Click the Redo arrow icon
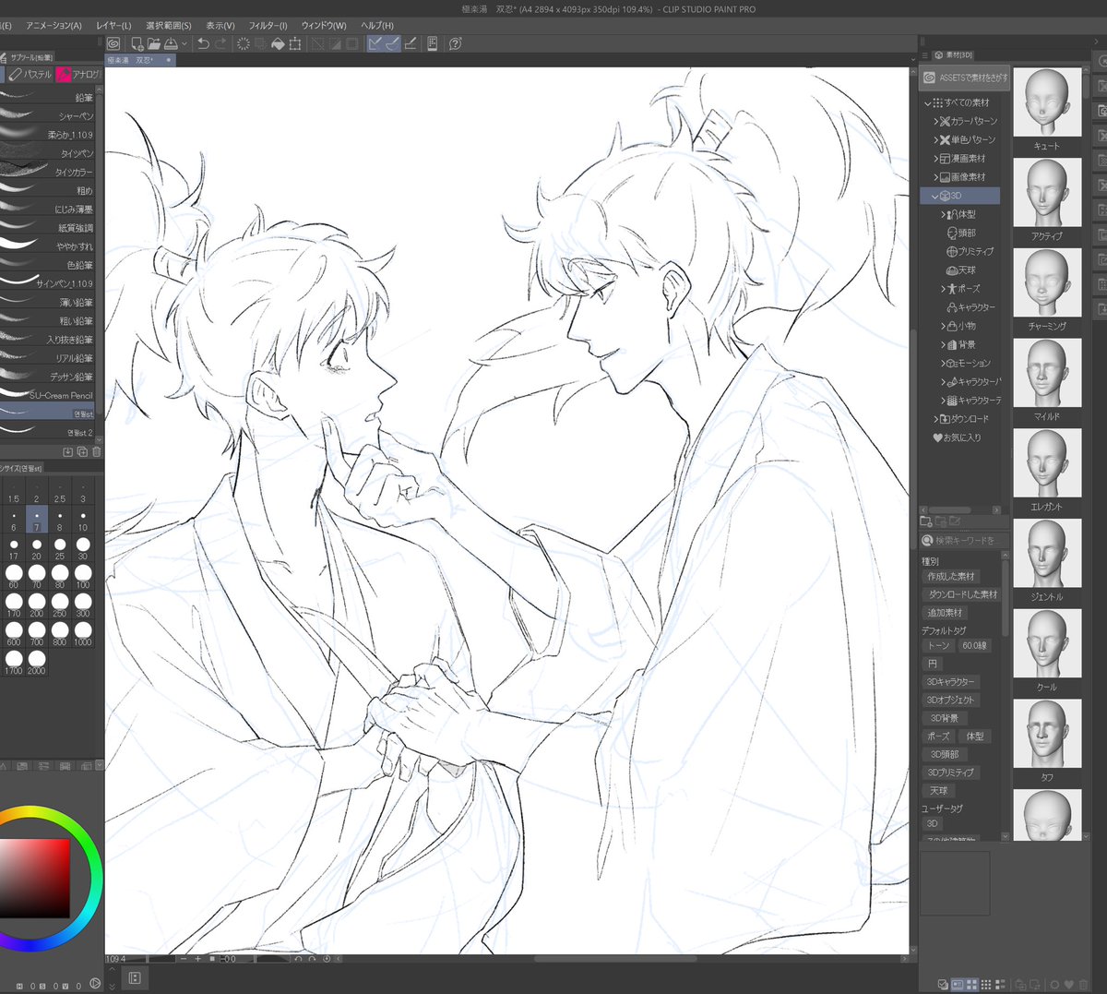This screenshot has height=994, width=1107. click(220, 43)
